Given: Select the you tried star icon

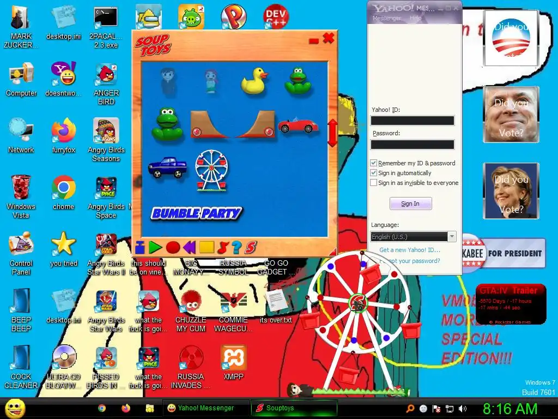Looking at the screenshot, I should click(x=64, y=249).
